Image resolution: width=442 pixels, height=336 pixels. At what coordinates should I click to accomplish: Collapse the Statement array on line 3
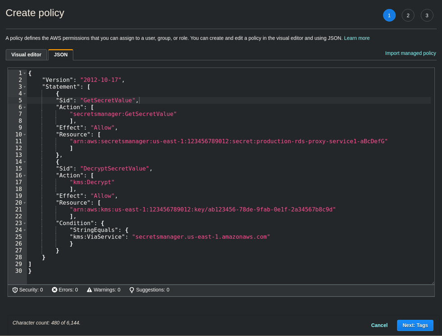[x=24, y=87]
